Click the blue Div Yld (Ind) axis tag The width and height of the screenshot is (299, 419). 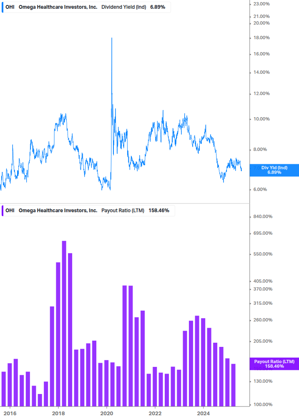click(x=274, y=170)
